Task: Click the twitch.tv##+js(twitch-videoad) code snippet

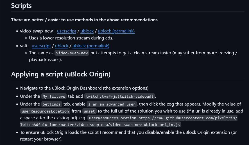Action: click(x=119, y=96)
